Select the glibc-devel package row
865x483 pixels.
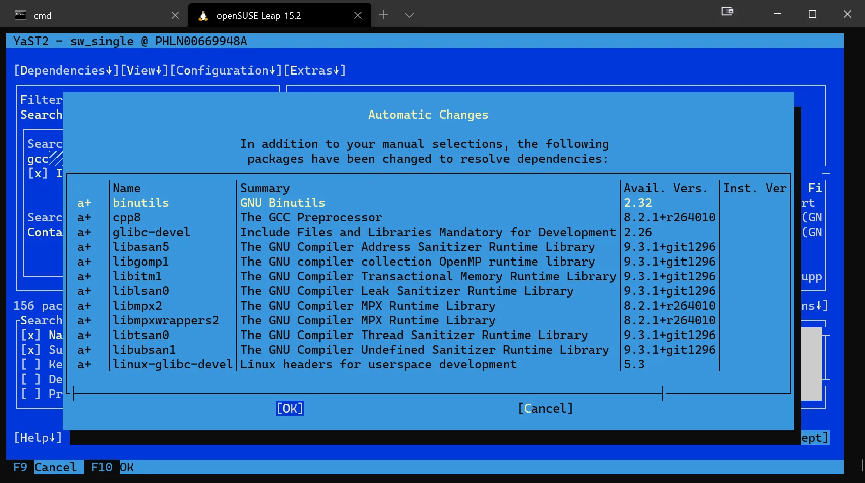[151, 232]
